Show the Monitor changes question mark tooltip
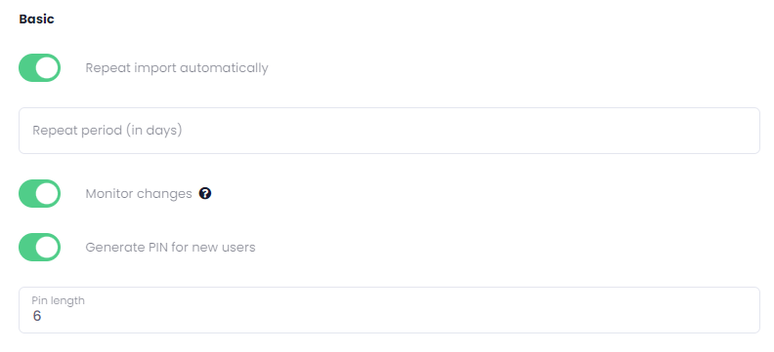Screen dimensions: 774x352 [205, 193]
